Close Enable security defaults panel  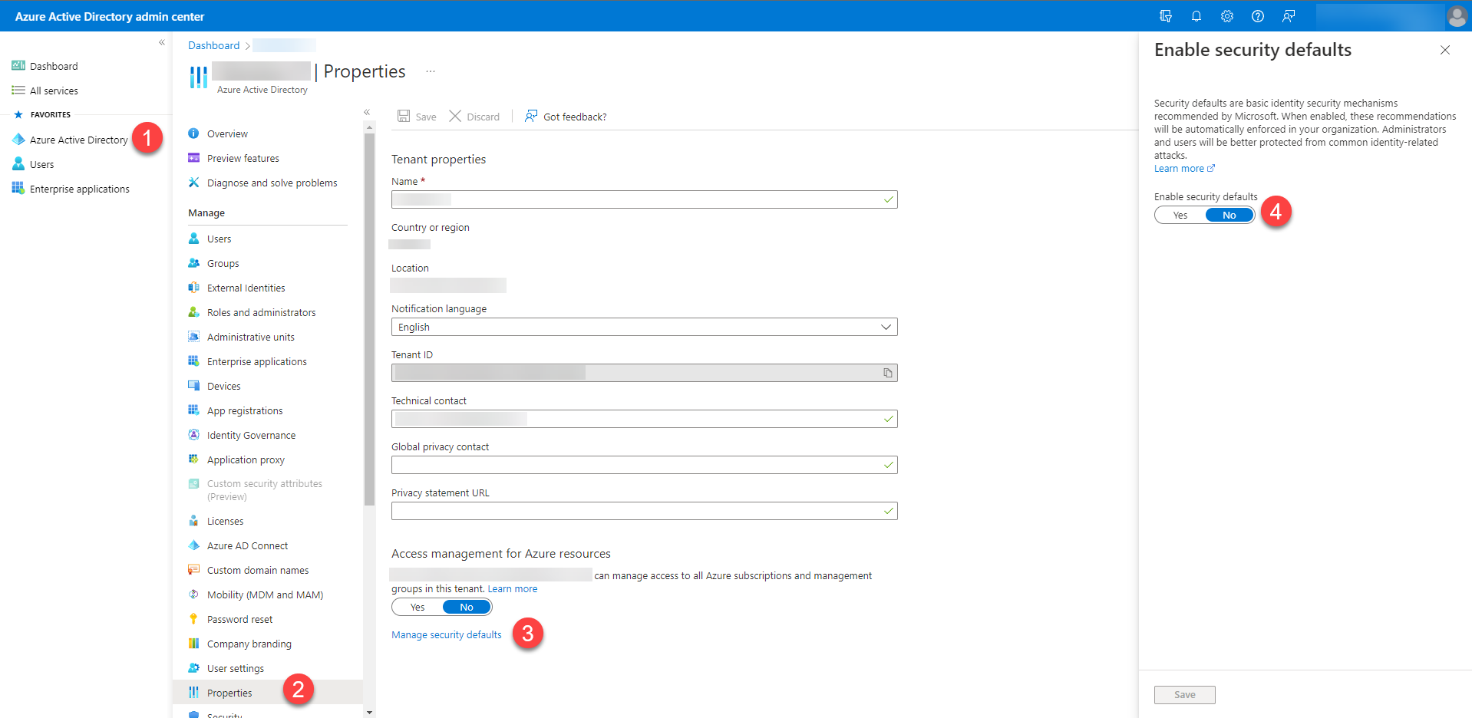[1445, 50]
